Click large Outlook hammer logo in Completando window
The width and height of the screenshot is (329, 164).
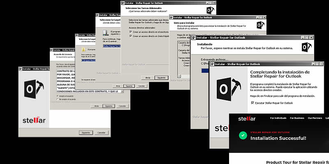click(x=229, y=89)
